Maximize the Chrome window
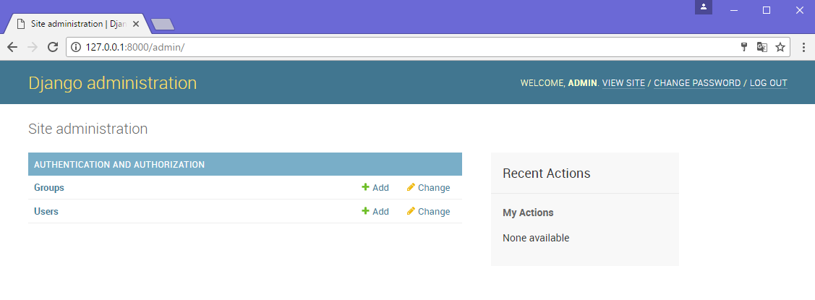 click(x=766, y=10)
